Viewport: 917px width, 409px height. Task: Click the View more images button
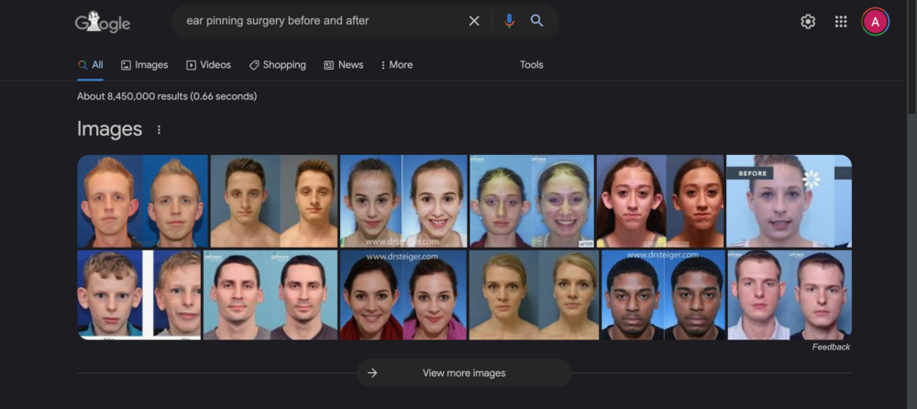463,373
